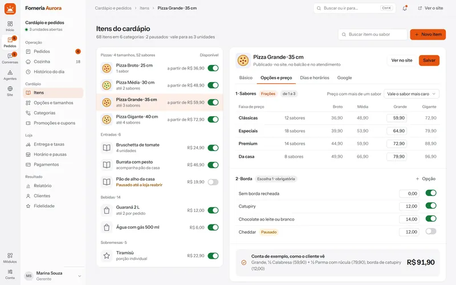The image size is (456, 285).
Task: Click the Pagamentos card icon
Action: (x=28, y=165)
